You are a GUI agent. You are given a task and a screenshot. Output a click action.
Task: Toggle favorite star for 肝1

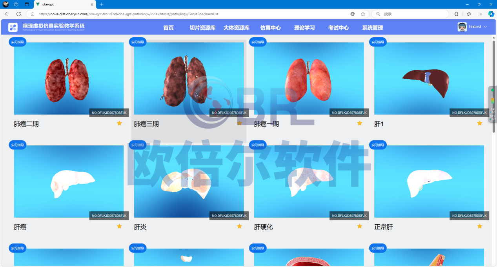480,123
